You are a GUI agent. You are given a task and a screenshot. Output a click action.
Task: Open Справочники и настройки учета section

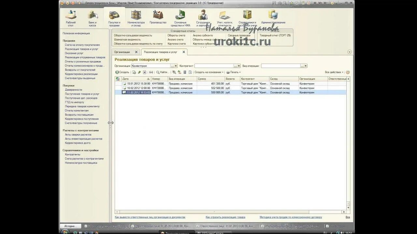coord(248,19)
